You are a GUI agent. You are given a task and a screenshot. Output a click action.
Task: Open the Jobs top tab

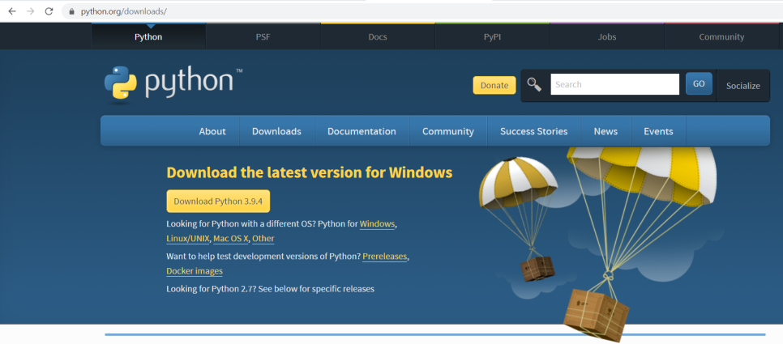[607, 37]
